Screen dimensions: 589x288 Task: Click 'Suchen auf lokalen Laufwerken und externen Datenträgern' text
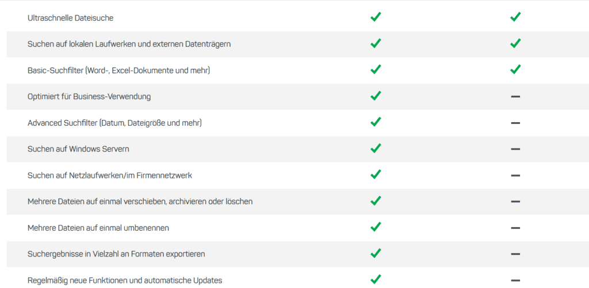click(129, 44)
